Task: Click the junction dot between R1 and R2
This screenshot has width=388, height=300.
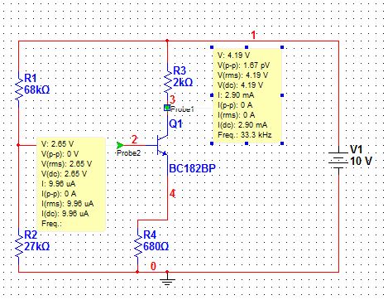Action: click(x=18, y=145)
